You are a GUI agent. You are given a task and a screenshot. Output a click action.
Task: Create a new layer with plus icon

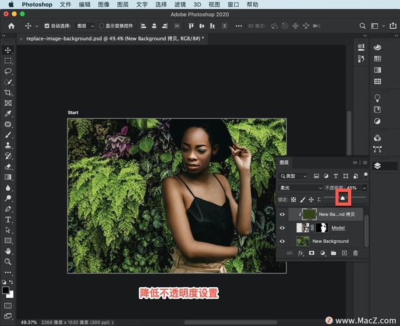[x=344, y=253]
